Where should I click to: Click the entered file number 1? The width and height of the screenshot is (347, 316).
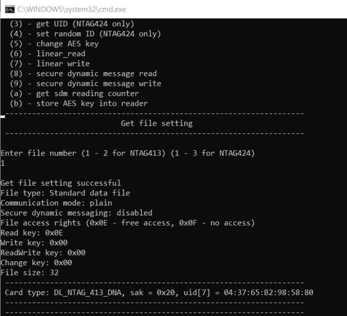(x=3, y=163)
